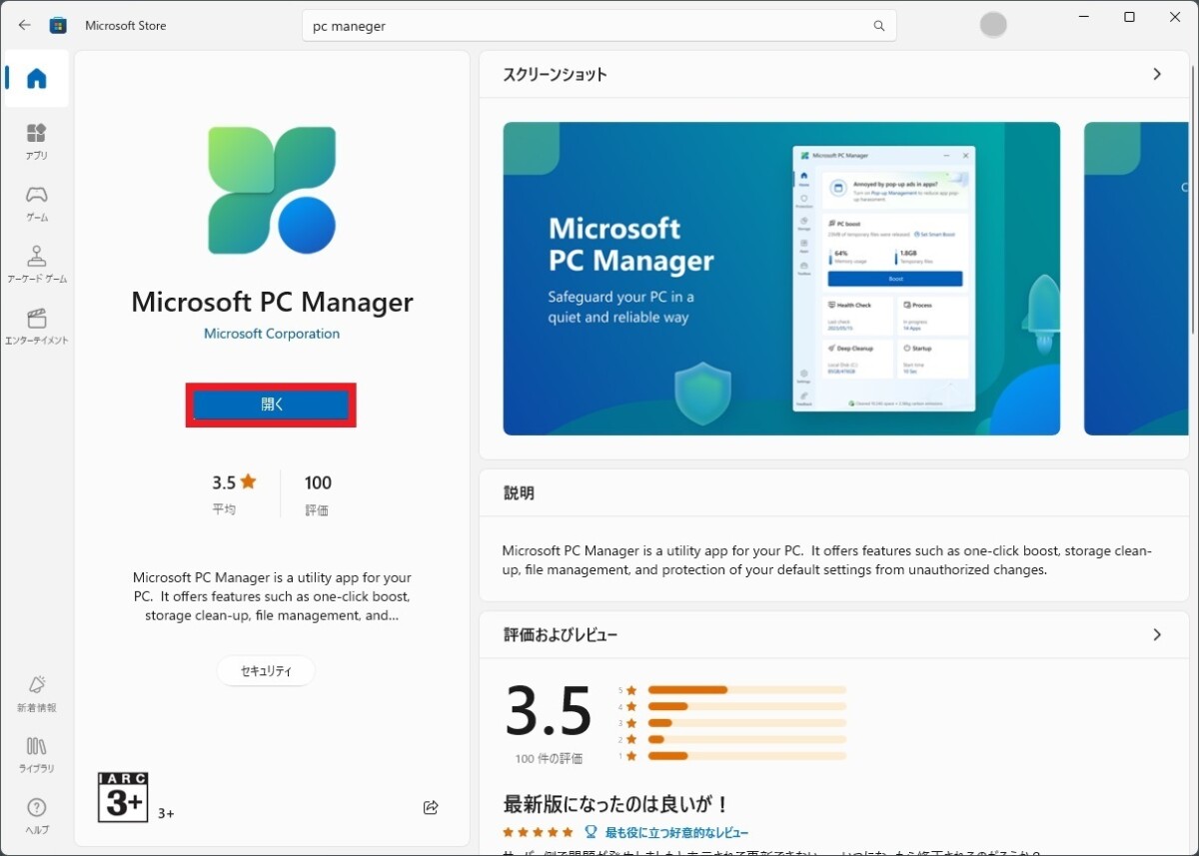The width and height of the screenshot is (1199, 856).
Task: Open ヘルプ in the sidebar
Action: tap(37, 816)
